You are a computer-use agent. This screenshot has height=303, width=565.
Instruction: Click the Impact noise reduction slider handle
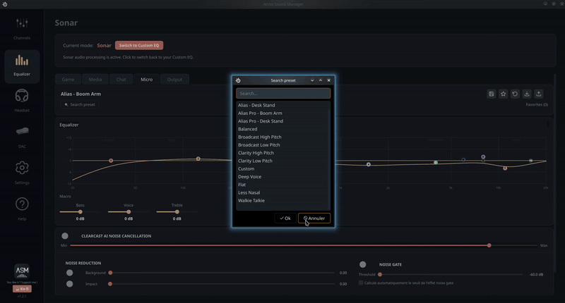pyautogui.click(x=110, y=284)
